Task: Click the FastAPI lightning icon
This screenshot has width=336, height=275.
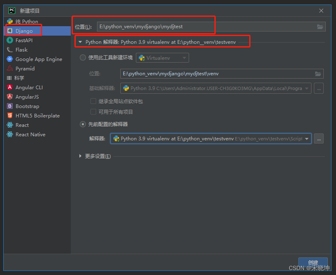Action: (10, 40)
